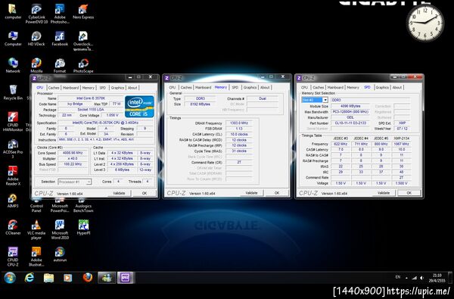Switch to Mainboard tab in the left CPU-Z window
454x299 pixels.
click(70, 88)
